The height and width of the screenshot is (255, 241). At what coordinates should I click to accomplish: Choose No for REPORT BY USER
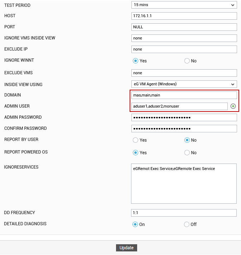coord(187,140)
